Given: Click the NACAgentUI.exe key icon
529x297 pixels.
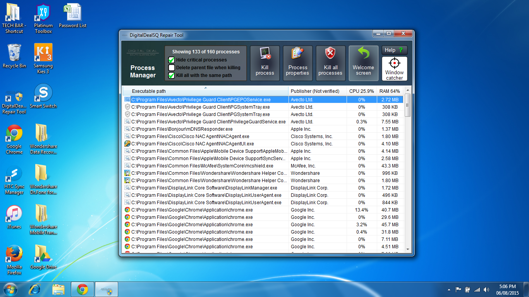Looking at the screenshot, I should pos(127,144).
